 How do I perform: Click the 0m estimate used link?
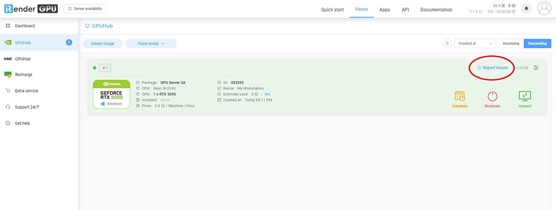267,94
